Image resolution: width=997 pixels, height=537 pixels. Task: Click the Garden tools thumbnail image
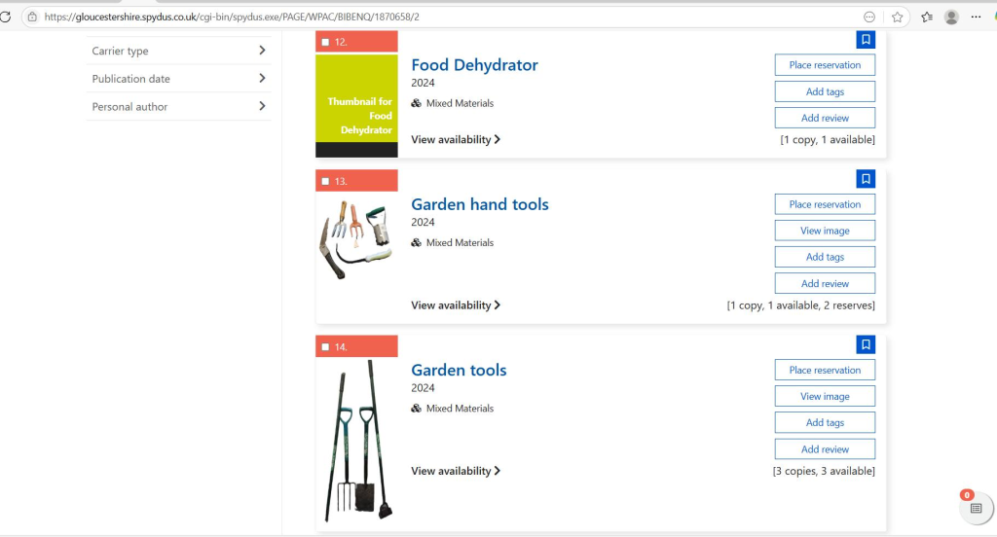tap(356, 441)
